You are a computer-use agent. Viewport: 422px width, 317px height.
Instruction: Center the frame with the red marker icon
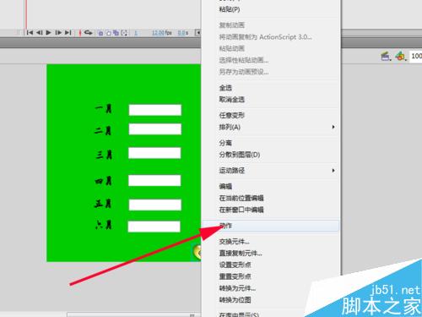coord(80,33)
